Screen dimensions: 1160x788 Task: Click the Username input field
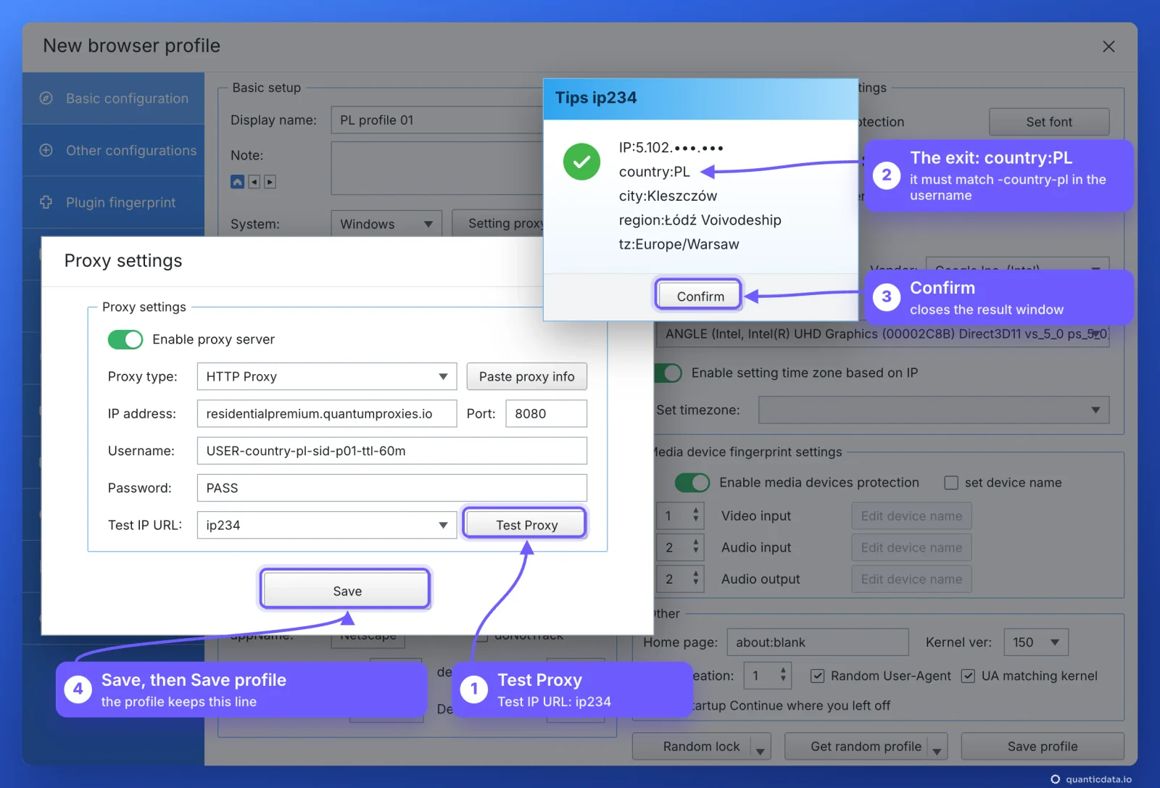tap(391, 450)
